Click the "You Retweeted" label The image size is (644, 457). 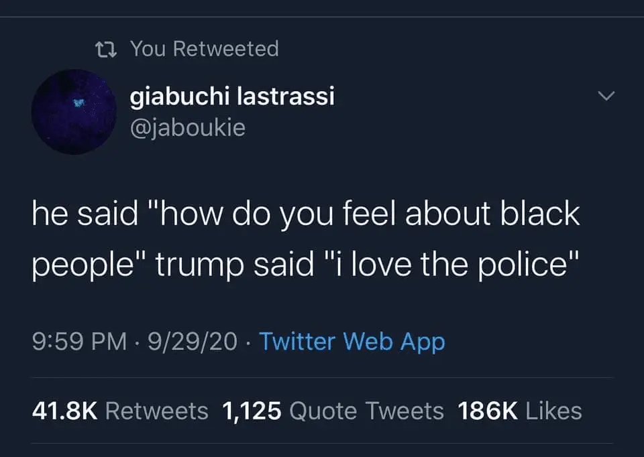pos(204,49)
